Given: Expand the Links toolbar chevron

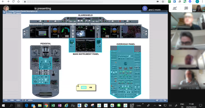Looking at the screenshot, I should (x=143, y=104).
